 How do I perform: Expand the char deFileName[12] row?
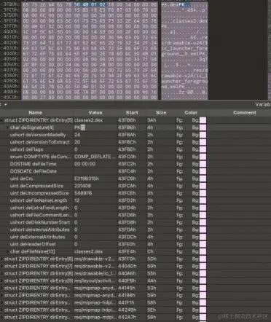(7, 251)
